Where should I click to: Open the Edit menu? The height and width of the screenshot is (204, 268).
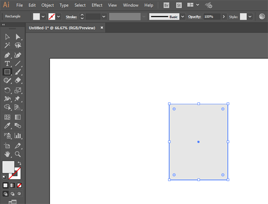click(32, 5)
